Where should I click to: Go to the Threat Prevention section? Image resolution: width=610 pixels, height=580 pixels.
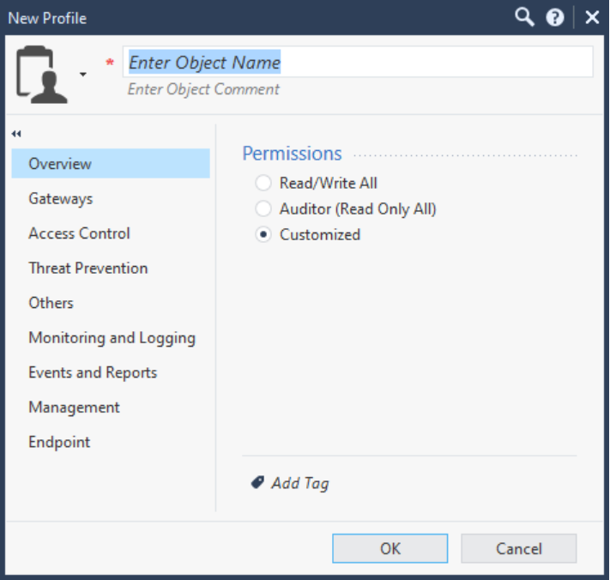click(x=88, y=268)
